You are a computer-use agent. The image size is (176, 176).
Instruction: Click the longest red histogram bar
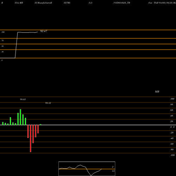pyautogui.click(x=31, y=138)
